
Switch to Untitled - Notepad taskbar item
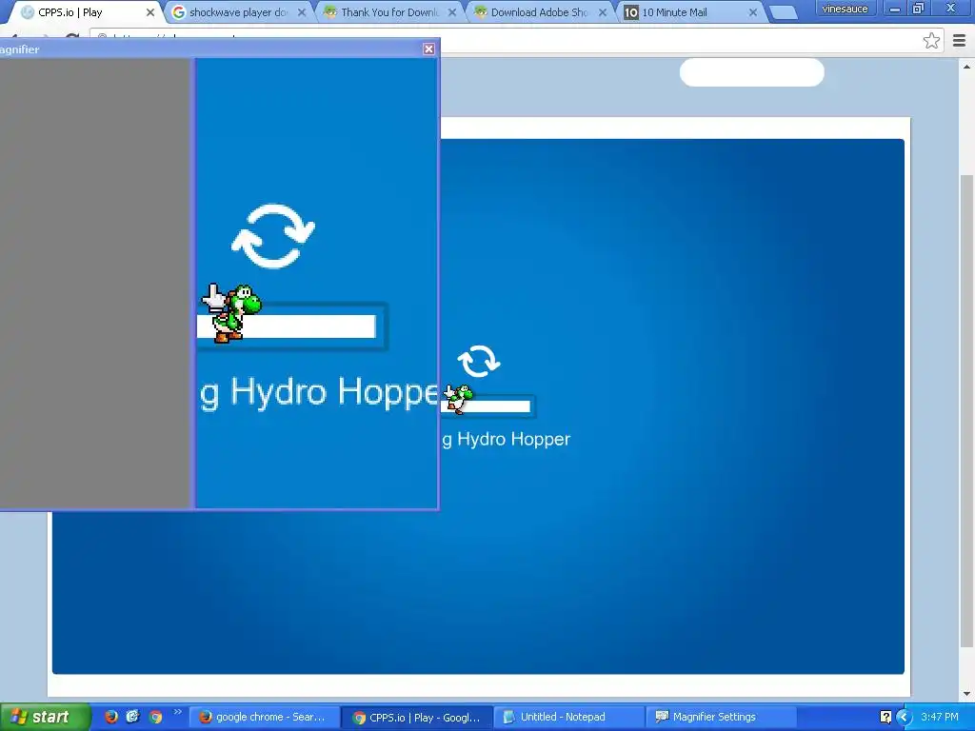click(x=569, y=718)
